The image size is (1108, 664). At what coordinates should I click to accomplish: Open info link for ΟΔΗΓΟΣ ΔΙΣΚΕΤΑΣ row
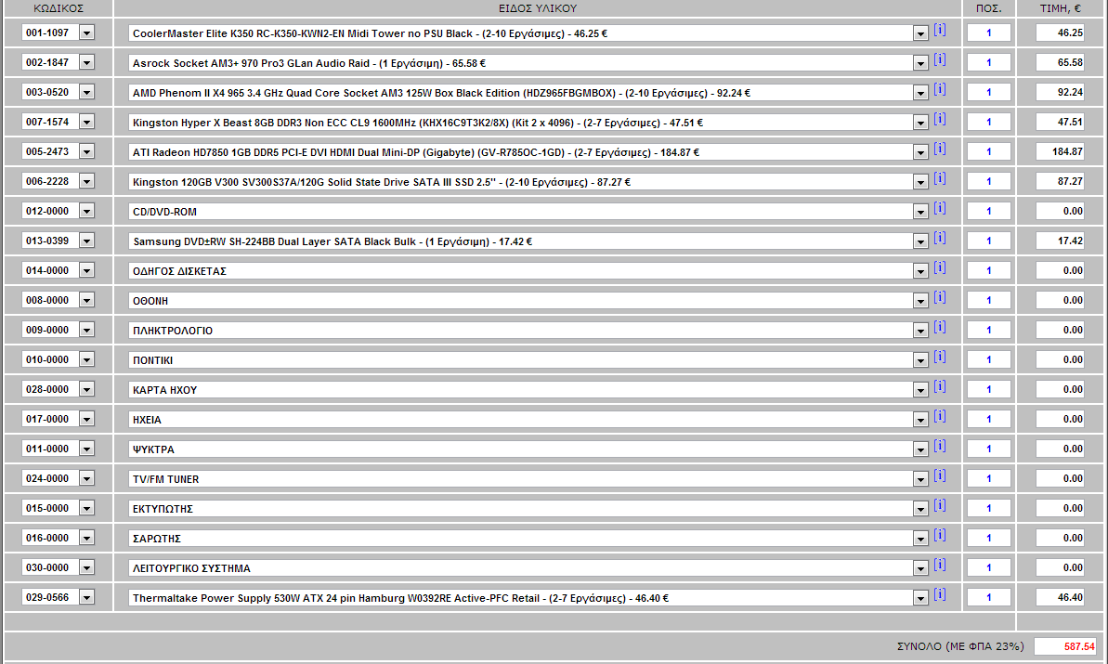tap(940, 267)
